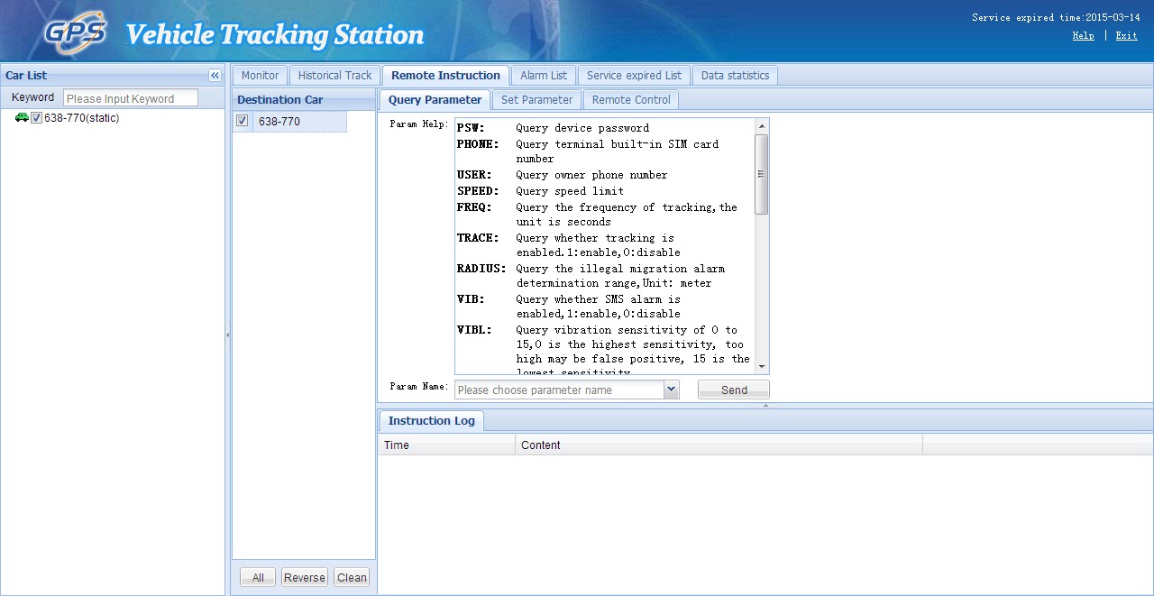Click the PSW: parameter help entry
1154x596 pixels.
click(471, 128)
